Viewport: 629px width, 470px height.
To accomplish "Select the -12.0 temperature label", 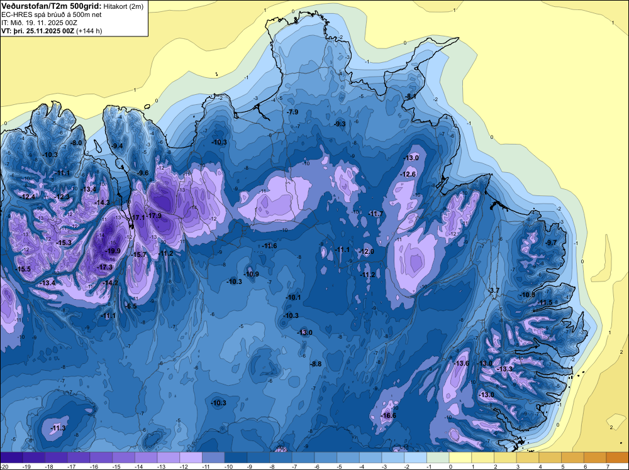I will tap(366, 251).
